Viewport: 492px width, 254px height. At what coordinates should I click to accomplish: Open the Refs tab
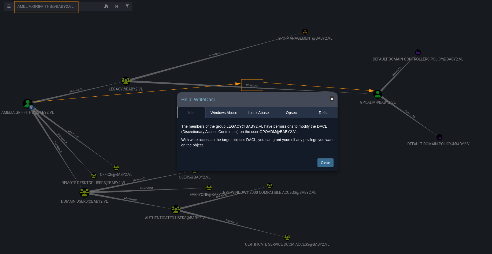(322, 113)
